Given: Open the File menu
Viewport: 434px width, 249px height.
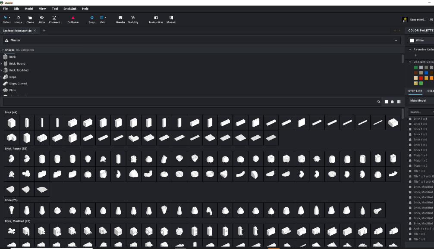Looking at the screenshot, I should coord(5,9).
